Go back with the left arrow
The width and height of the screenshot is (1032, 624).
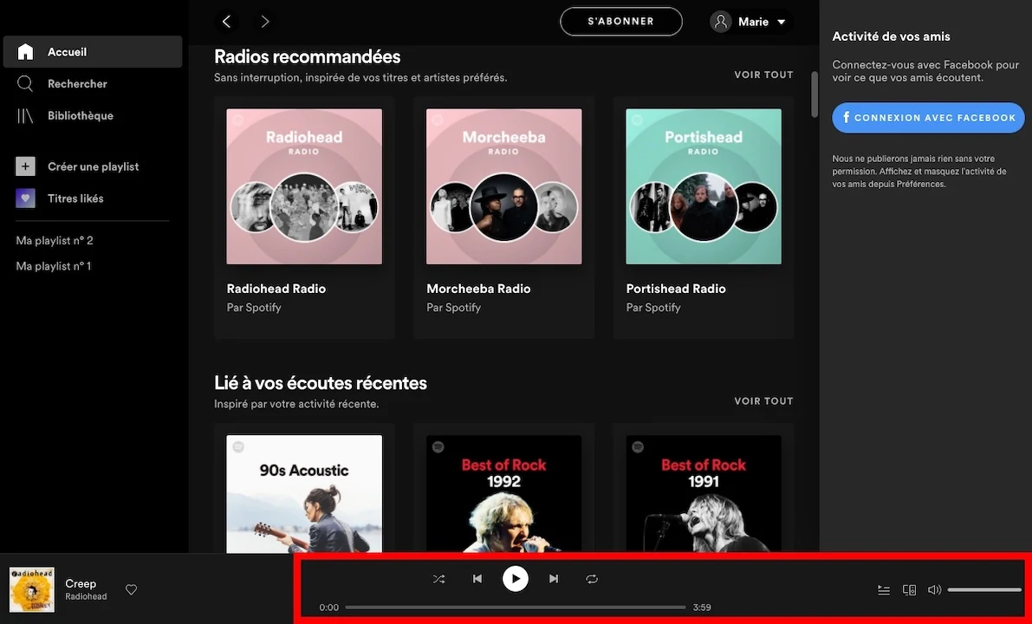coord(226,22)
